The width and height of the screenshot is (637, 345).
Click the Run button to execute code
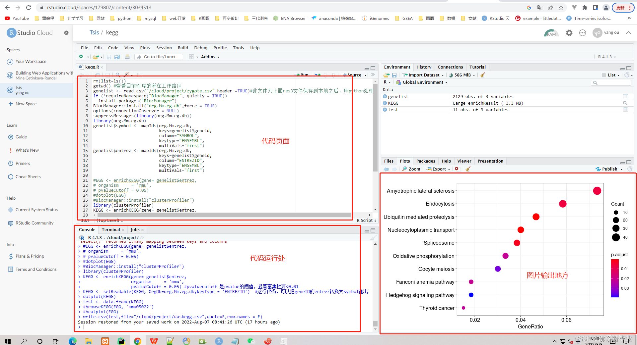click(301, 75)
